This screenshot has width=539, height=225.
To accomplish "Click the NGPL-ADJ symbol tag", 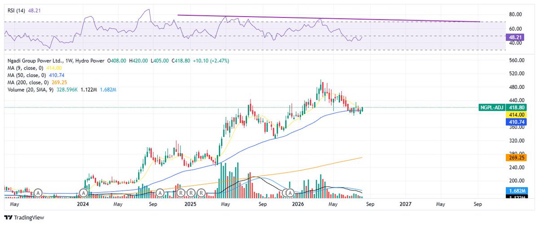I will click(x=492, y=107).
